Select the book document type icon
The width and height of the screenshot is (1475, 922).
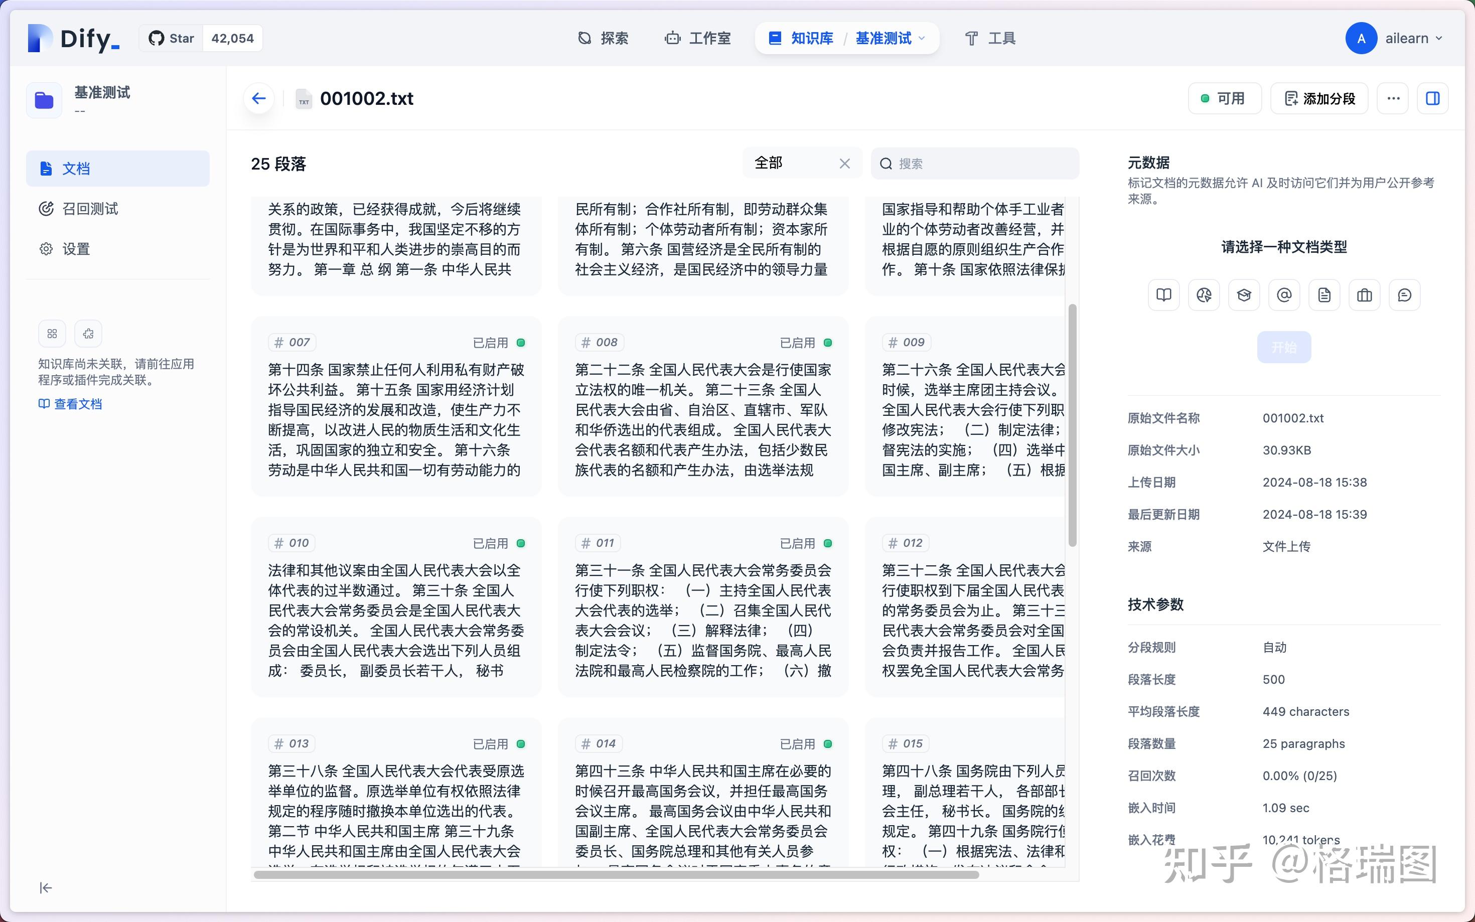tap(1163, 294)
